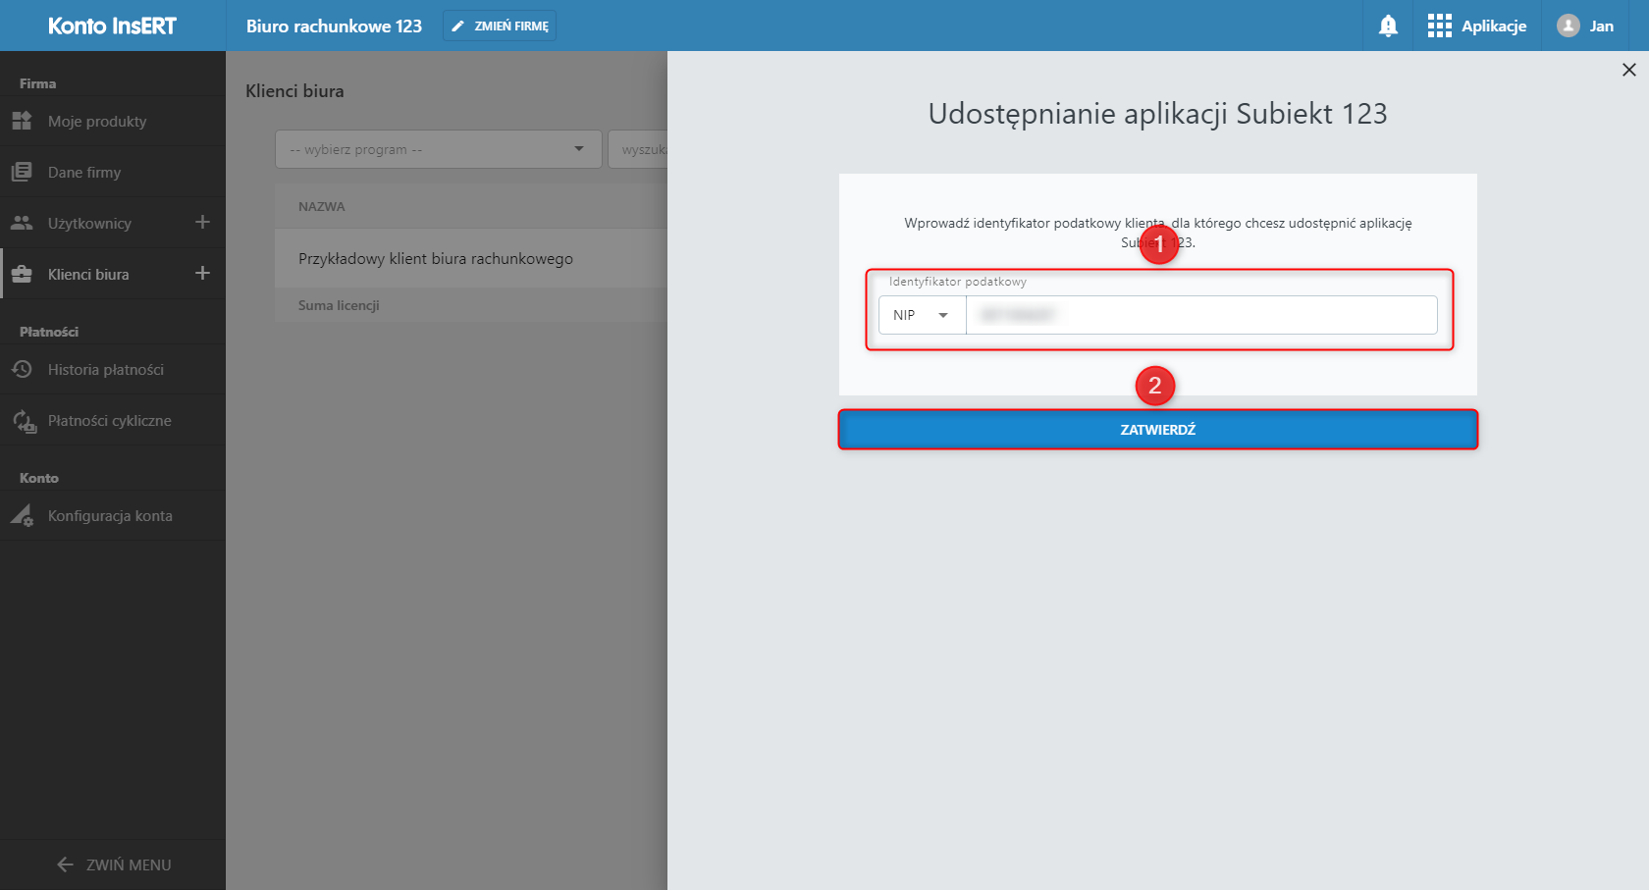The height and width of the screenshot is (890, 1649).
Task: Click the Konfiguracja konta icon
Action: coord(22,516)
